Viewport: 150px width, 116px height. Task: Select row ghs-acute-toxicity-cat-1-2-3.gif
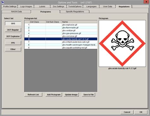[x=61, y=39]
